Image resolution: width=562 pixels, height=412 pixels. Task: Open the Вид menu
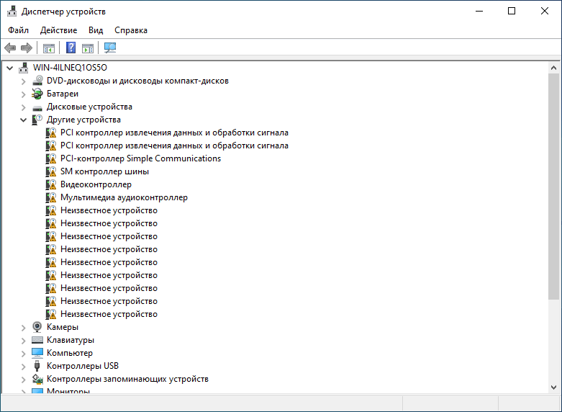point(96,30)
